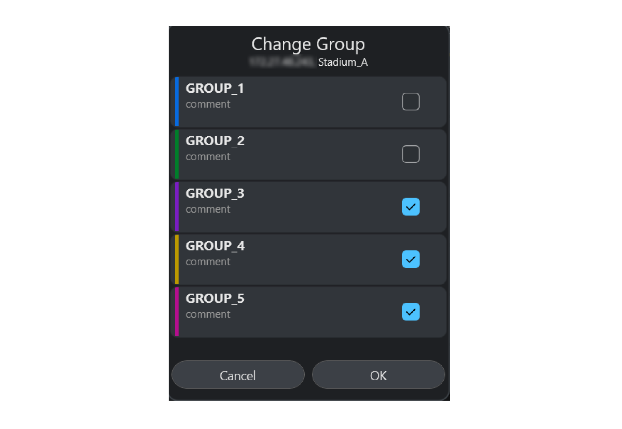Select the GROUP_3 name label

[215, 194]
